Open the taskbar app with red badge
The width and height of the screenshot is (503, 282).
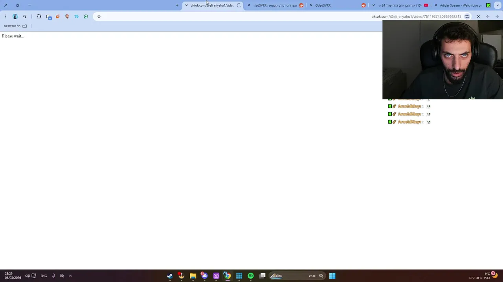tap(181, 276)
